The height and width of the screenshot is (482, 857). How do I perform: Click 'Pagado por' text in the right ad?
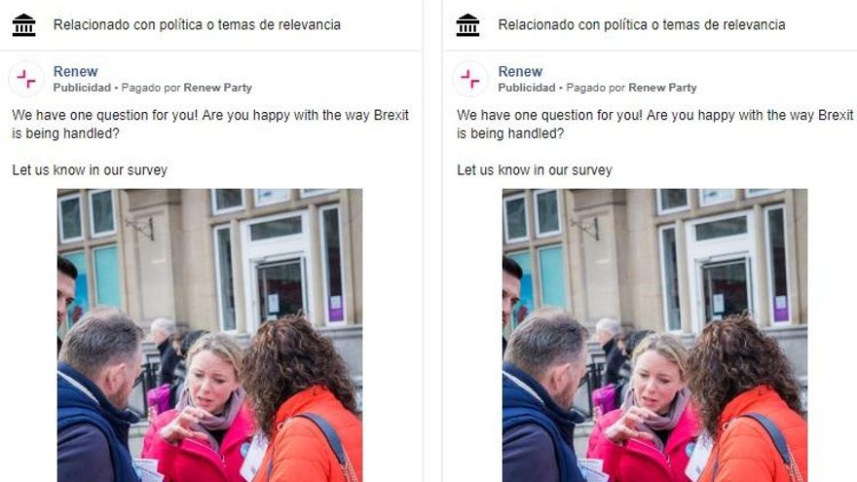(x=596, y=88)
